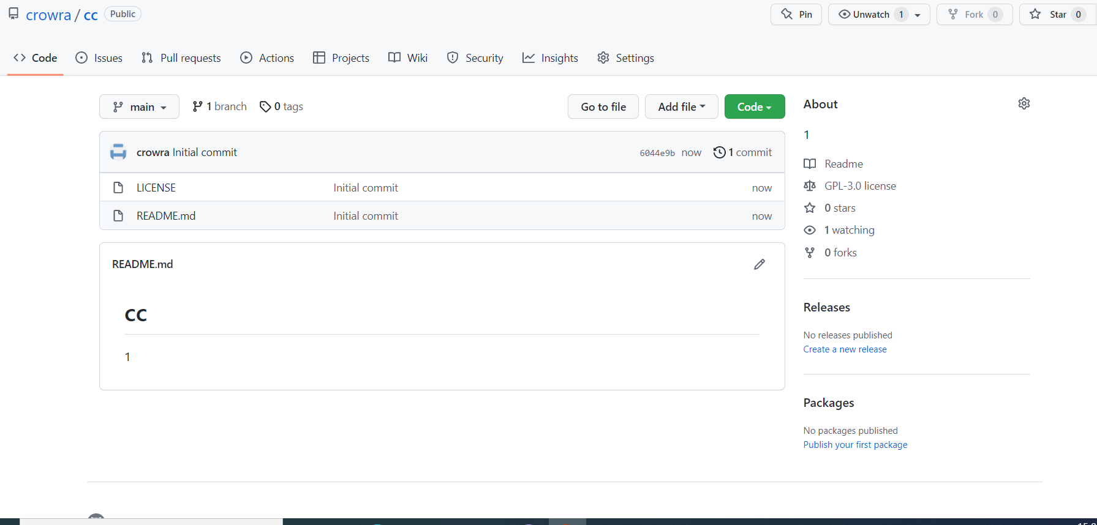This screenshot has width=1097, height=525.
Task: Click the Go to file button
Action: [x=603, y=106]
